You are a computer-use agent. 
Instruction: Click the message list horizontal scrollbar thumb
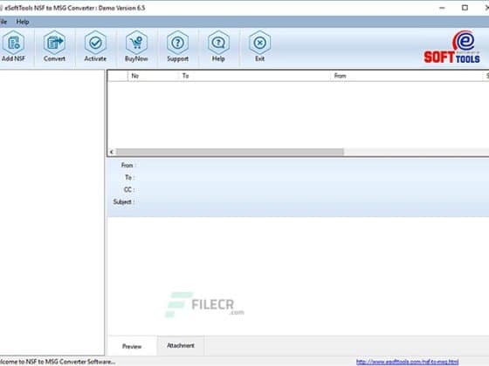230,152
